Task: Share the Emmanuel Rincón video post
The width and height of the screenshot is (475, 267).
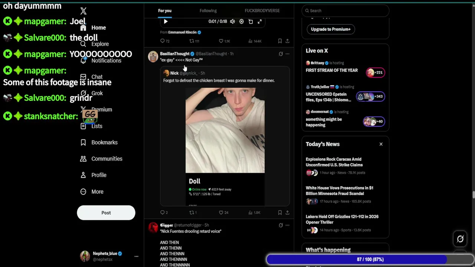Action: pos(287,41)
